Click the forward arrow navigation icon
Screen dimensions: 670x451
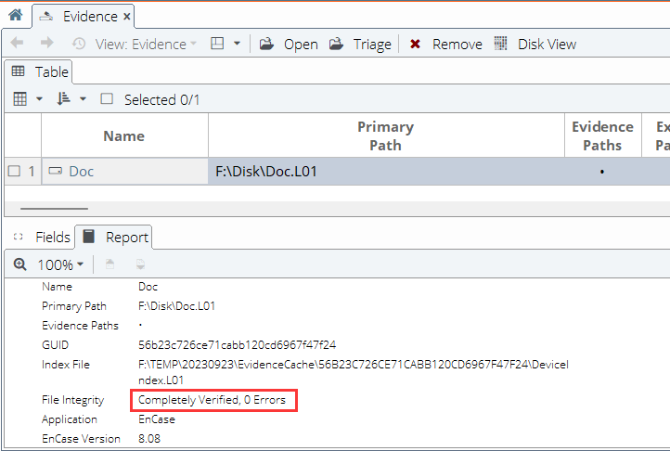[47, 44]
